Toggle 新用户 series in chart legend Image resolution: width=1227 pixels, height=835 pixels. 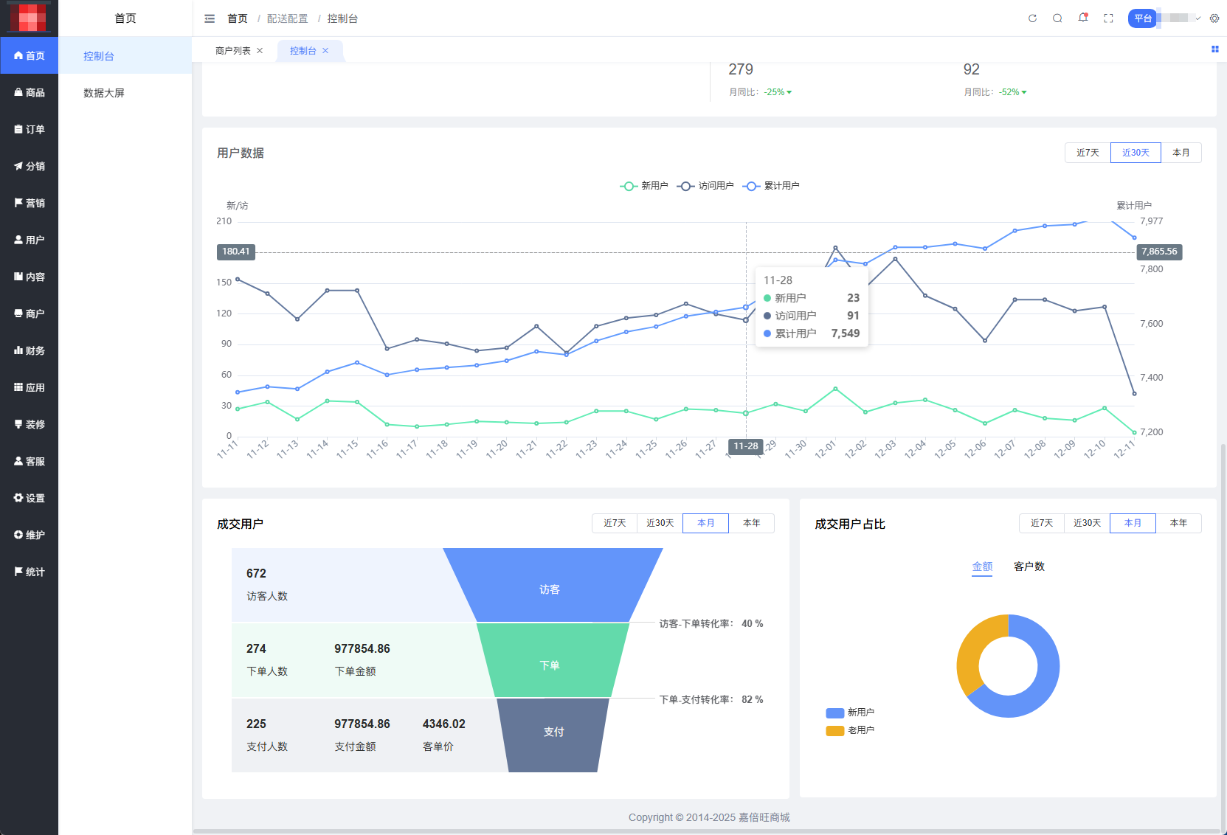coord(644,186)
